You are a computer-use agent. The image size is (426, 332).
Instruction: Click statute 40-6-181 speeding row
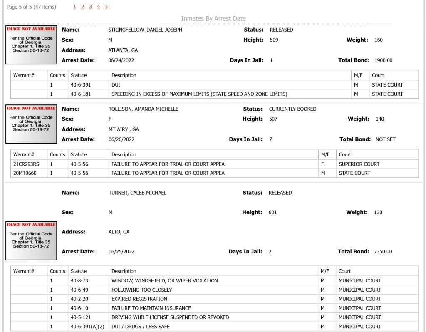point(214,94)
